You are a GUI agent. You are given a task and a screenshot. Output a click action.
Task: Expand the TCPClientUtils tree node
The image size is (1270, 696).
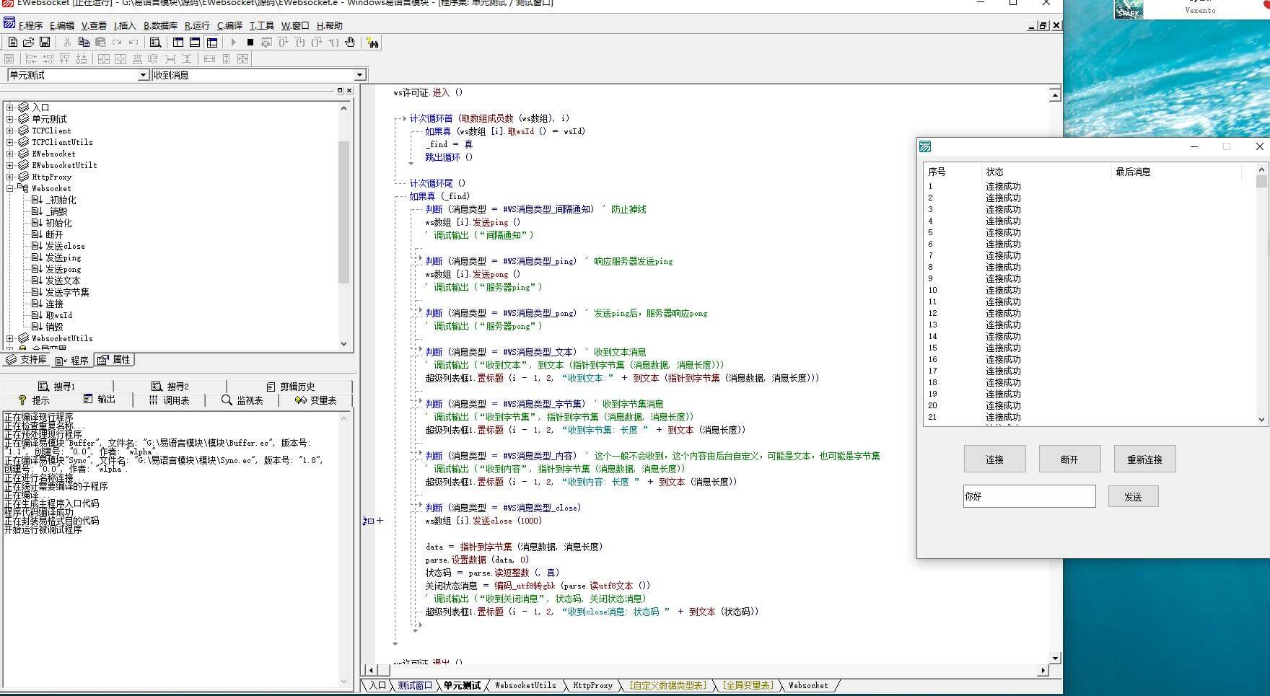(x=9, y=142)
